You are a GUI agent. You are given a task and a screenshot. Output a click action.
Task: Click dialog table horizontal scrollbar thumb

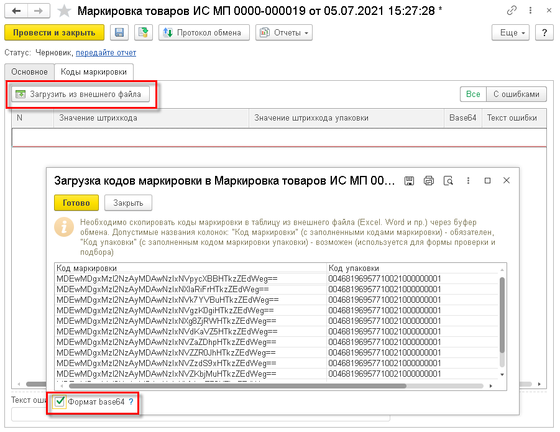pos(237,386)
